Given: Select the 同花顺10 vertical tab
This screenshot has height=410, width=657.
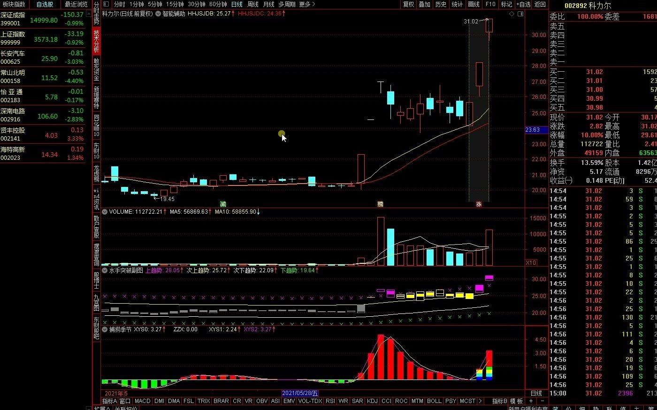Looking at the screenshot, I should [96, 126].
